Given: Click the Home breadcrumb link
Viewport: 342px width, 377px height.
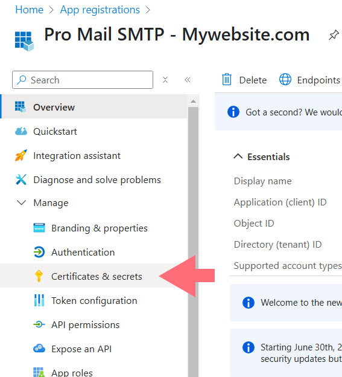Looking at the screenshot, I should (x=30, y=10).
